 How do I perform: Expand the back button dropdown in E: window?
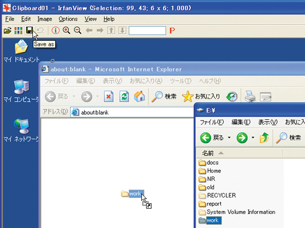coord(229,137)
